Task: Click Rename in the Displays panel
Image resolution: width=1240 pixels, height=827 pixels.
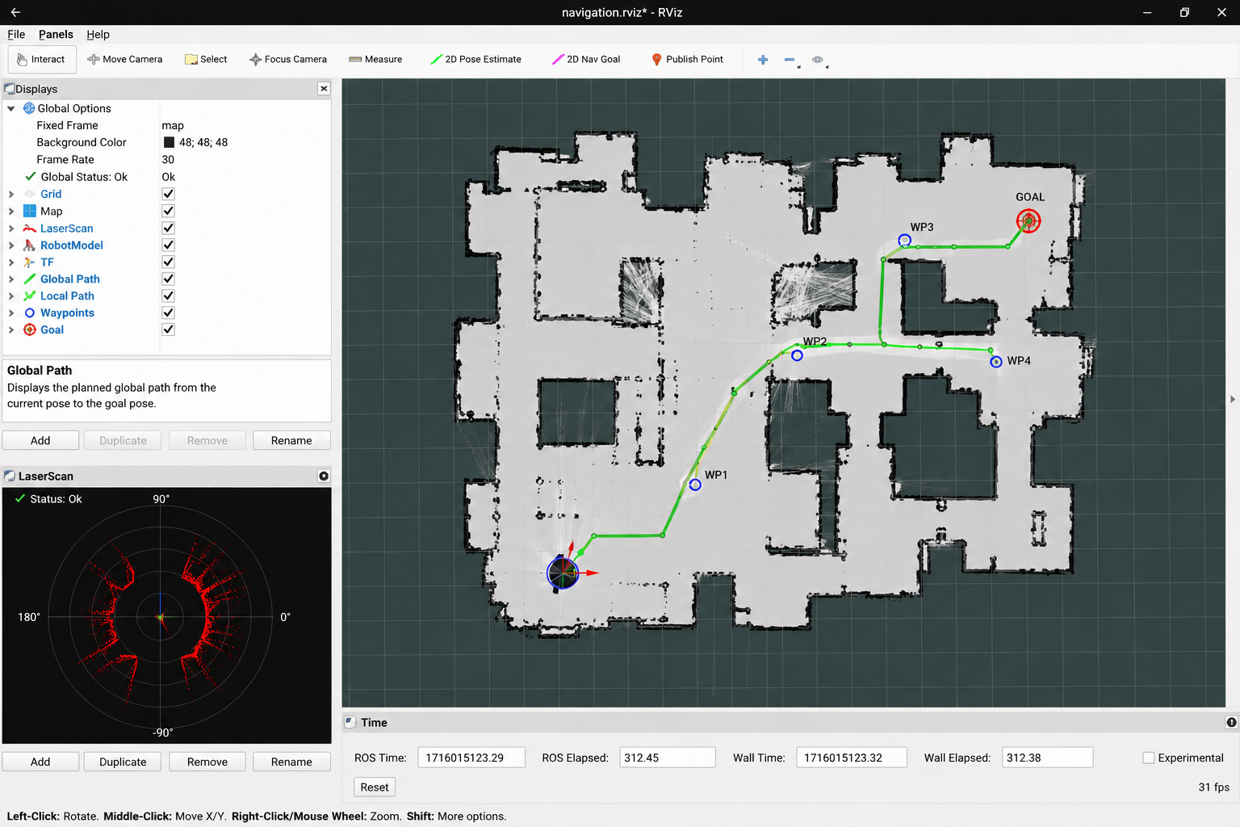Action: tap(291, 440)
